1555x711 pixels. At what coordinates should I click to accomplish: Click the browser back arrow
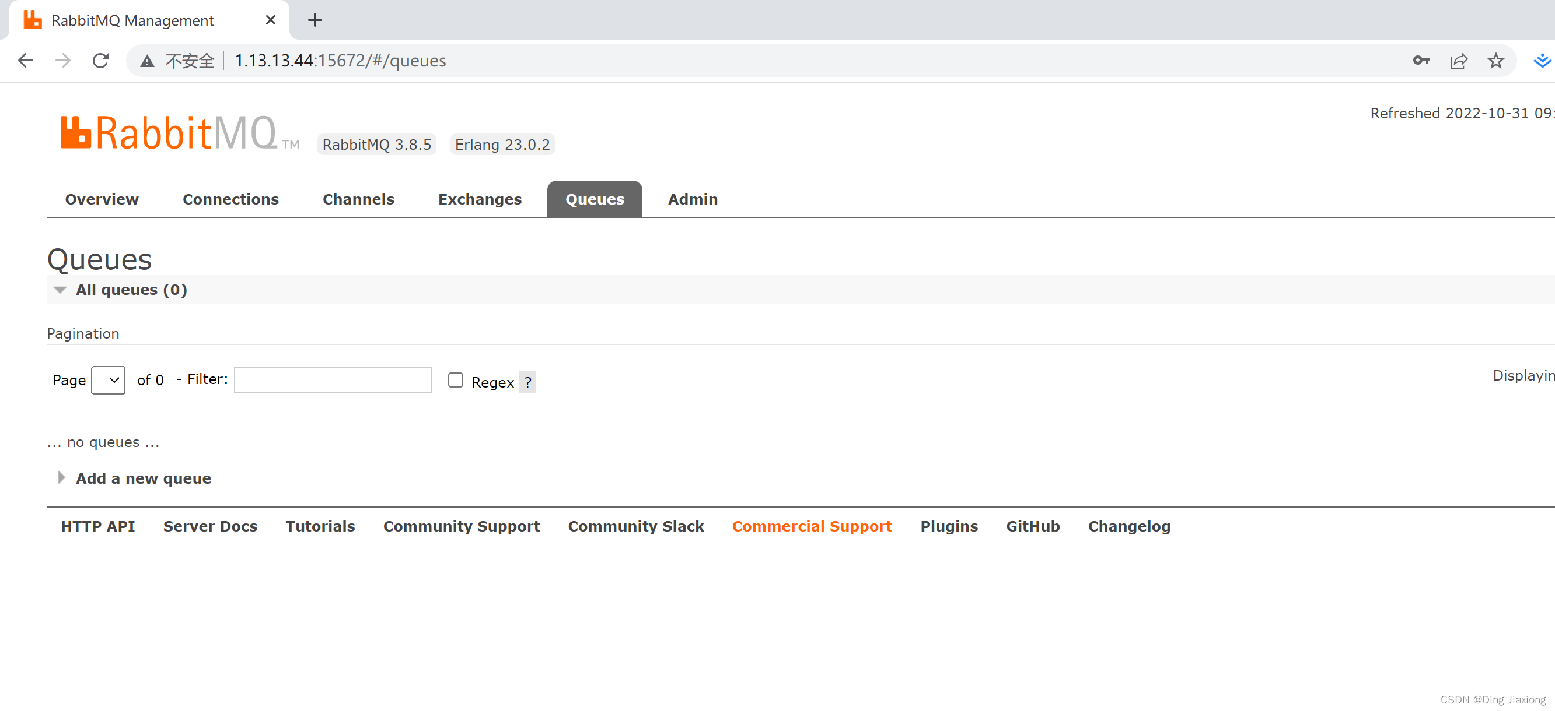25,60
